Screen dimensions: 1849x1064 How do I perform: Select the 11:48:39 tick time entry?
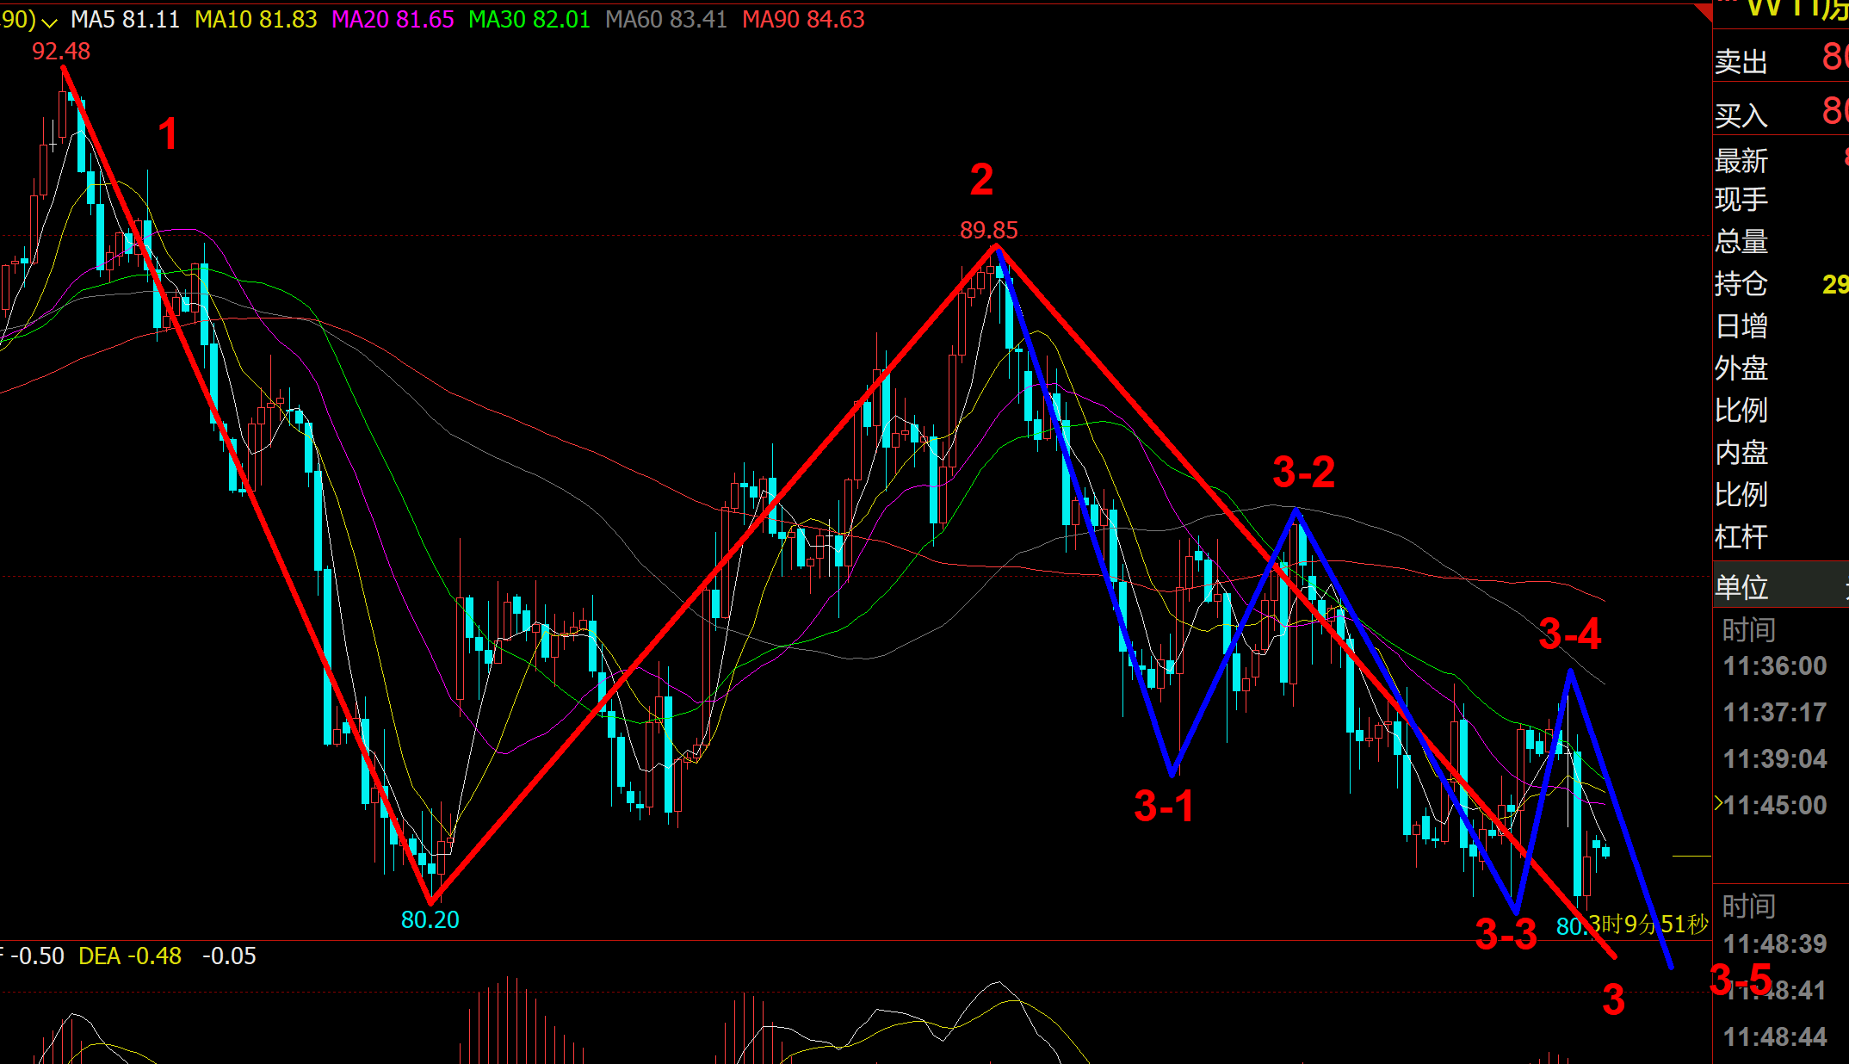tap(1775, 944)
